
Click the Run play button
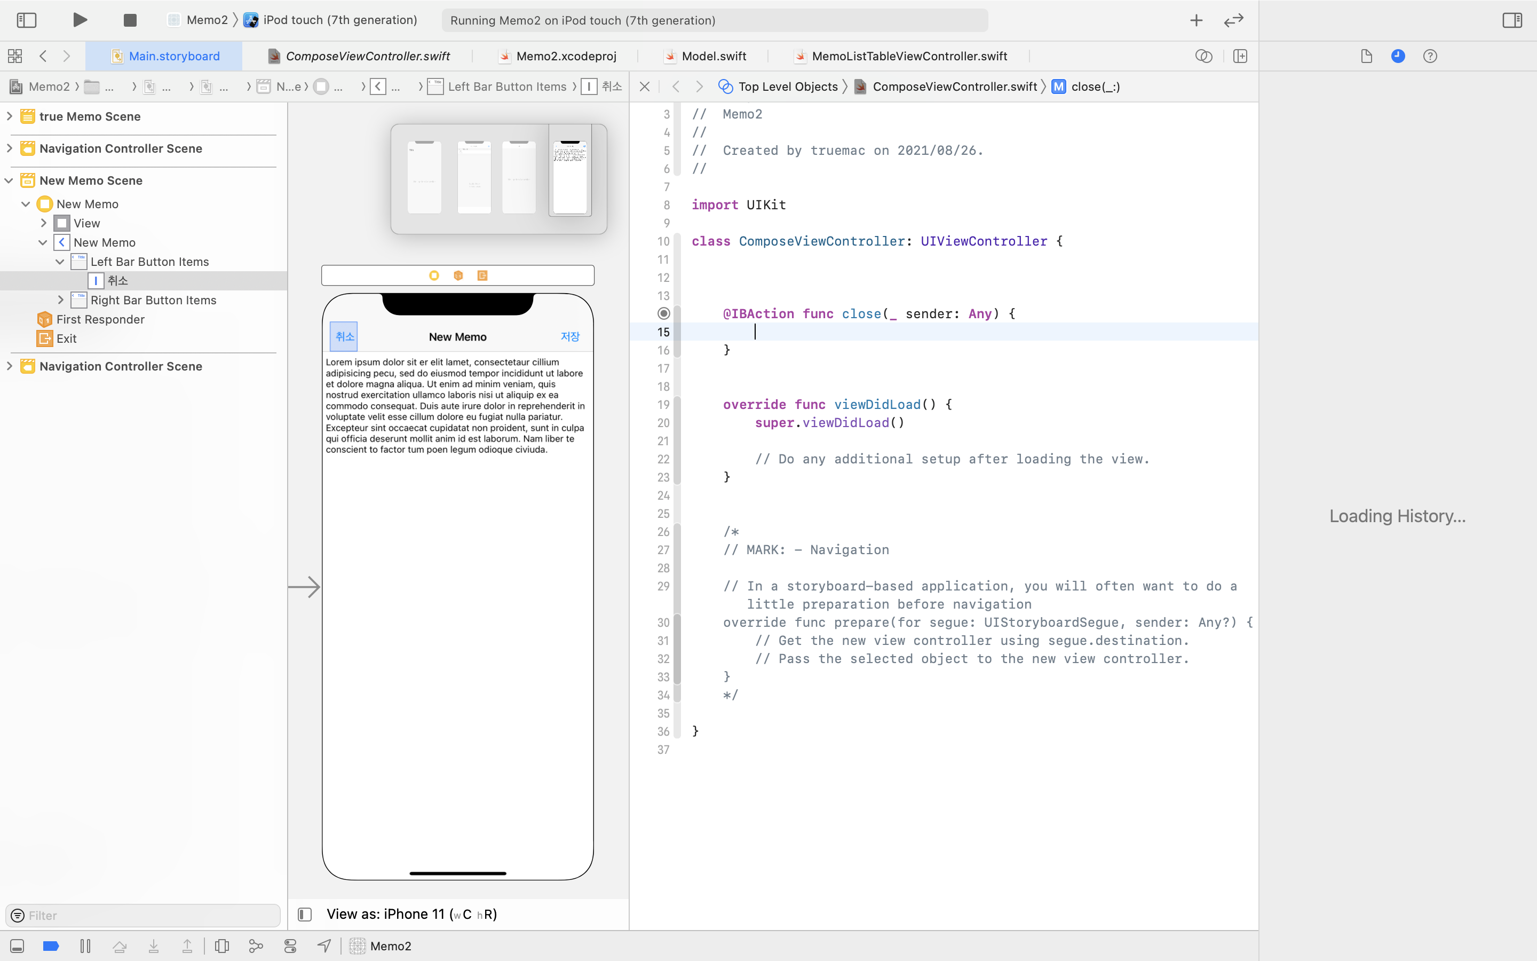pos(80,20)
